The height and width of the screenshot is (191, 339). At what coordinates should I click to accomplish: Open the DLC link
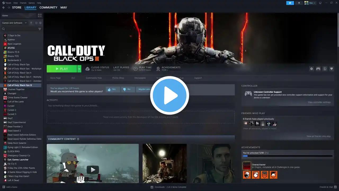(73, 78)
